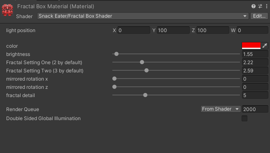Select the light position W field

(252, 30)
